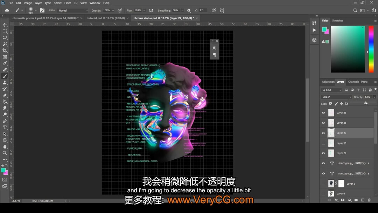Select the Lasso tool
Viewport: 378px width, 213px height.
click(x=5, y=37)
